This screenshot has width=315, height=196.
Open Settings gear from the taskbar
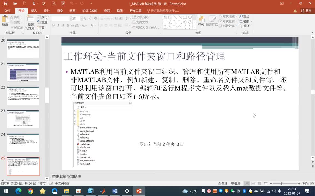127,191
